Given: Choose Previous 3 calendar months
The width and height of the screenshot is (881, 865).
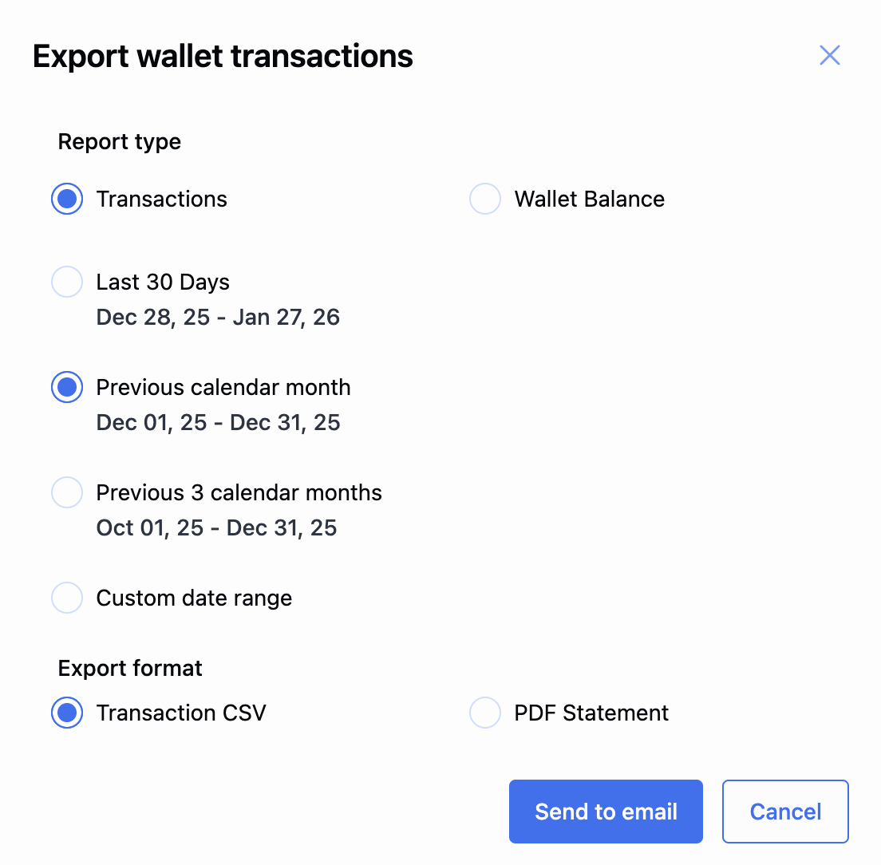Looking at the screenshot, I should pyautogui.click(x=67, y=492).
